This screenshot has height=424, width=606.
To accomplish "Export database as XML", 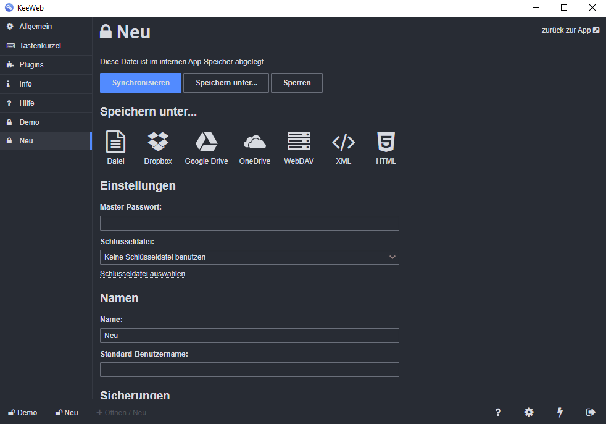I will click(343, 148).
